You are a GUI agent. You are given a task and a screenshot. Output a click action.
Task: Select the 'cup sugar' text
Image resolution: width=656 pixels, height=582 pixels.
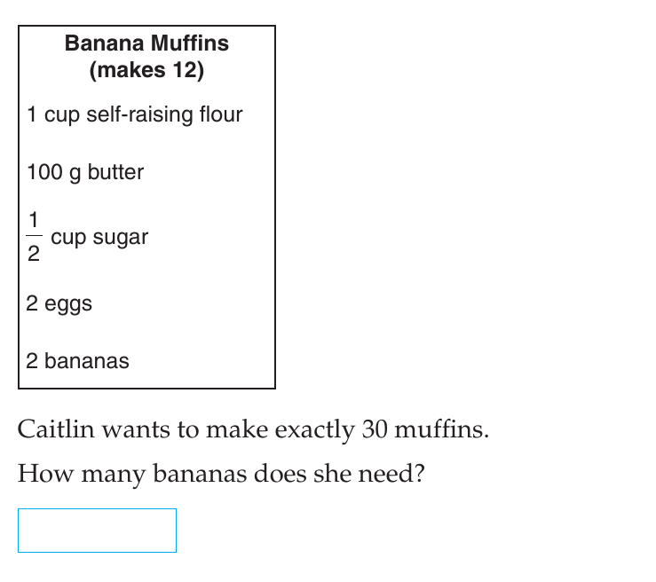99,238
